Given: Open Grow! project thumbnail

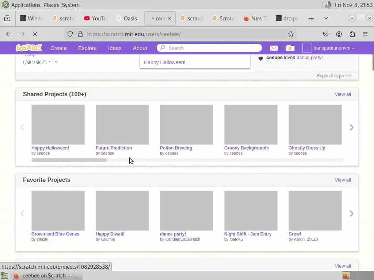Looking at the screenshot, I should [315, 210].
